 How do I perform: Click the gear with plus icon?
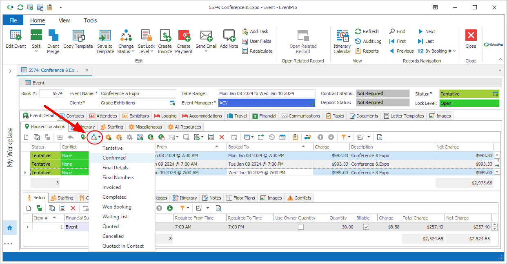(109, 137)
